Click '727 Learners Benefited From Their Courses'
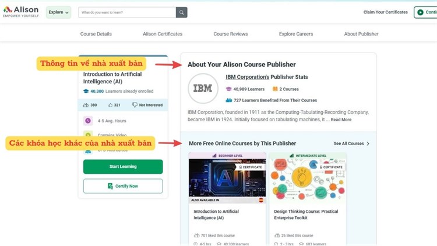This screenshot has width=437, height=246. click(276, 100)
